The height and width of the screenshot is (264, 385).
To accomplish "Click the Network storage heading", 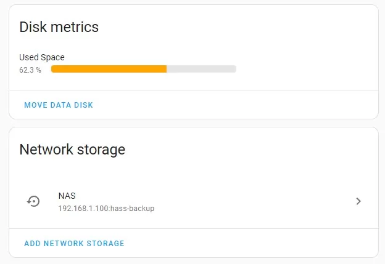I will point(72,150).
